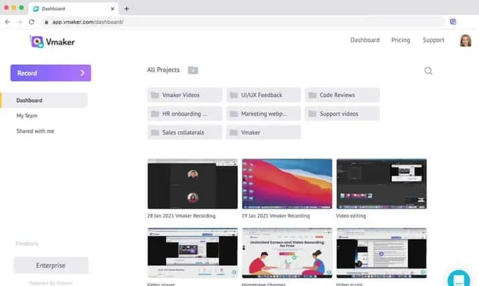Image resolution: width=479 pixels, height=286 pixels.
Task: Close the Dashboard browser tab
Action: tap(113, 9)
